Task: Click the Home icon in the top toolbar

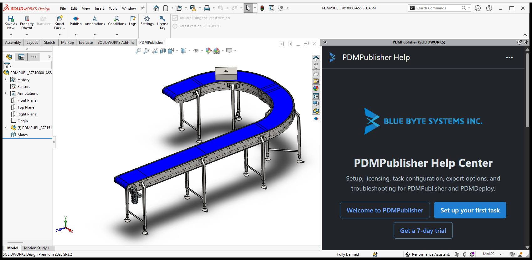Action: coord(156,8)
